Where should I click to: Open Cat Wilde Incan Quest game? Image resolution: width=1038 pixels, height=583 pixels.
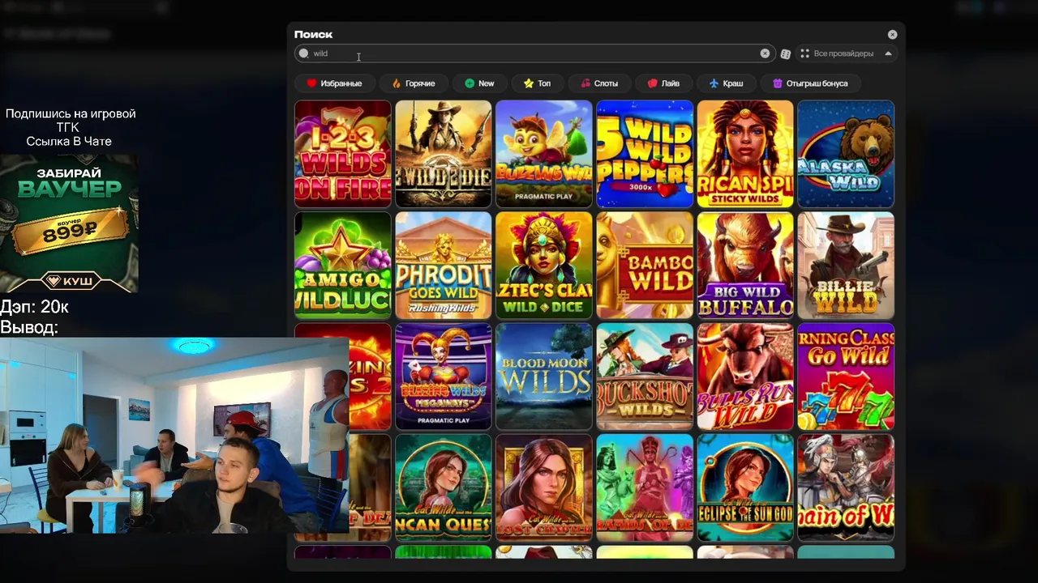click(x=444, y=488)
